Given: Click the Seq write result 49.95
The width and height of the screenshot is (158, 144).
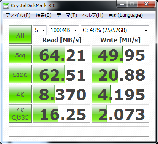Looking at the screenshot, I should [x=120, y=54].
